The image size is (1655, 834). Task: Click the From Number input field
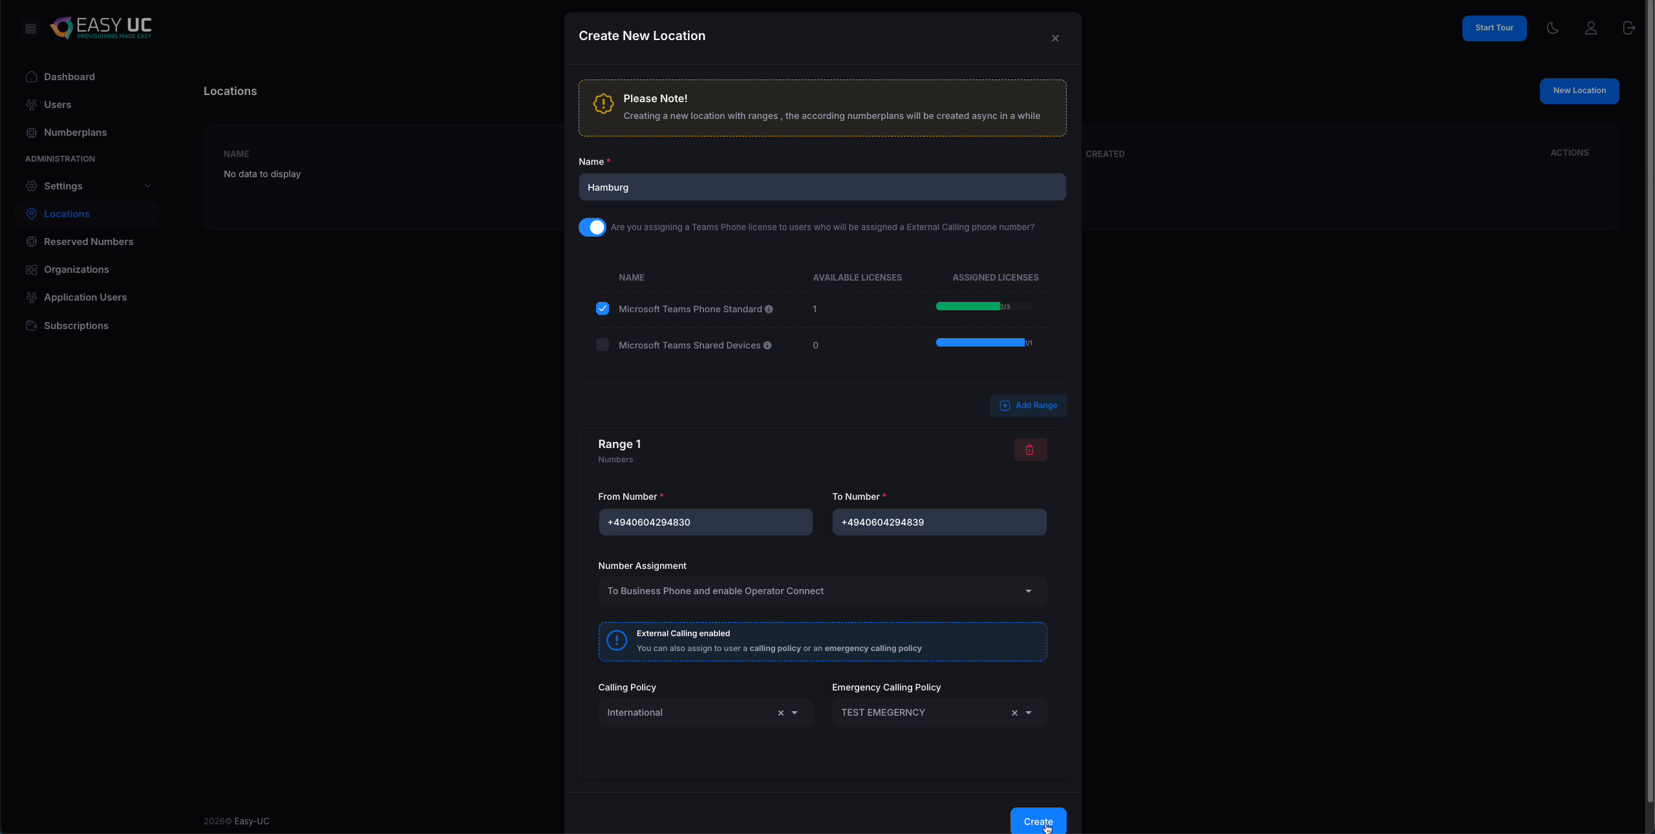point(705,522)
